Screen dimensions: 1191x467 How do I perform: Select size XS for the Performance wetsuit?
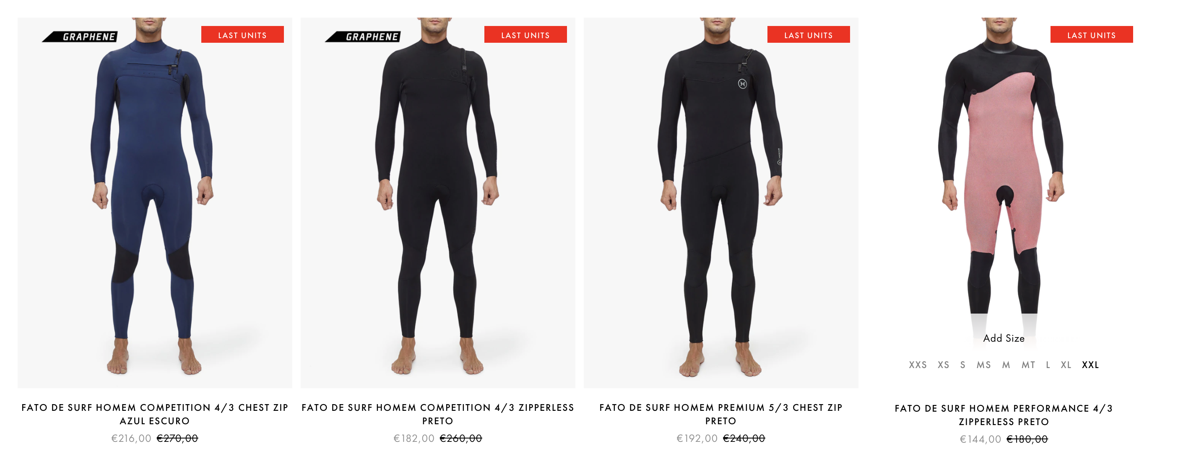coord(943,365)
